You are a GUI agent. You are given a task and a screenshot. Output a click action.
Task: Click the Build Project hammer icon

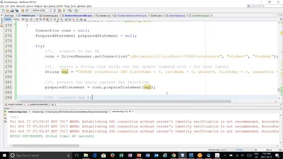(x=55, y=11)
